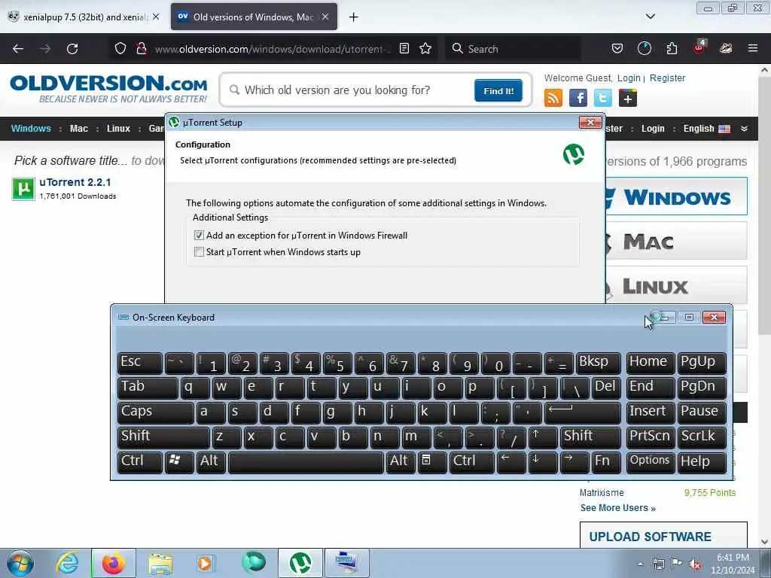Click the Windows logo key on keyboard
Screen dimensions: 771x578
point(179,461)
